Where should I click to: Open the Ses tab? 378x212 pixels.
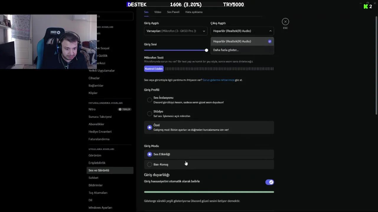coord(146,12)
